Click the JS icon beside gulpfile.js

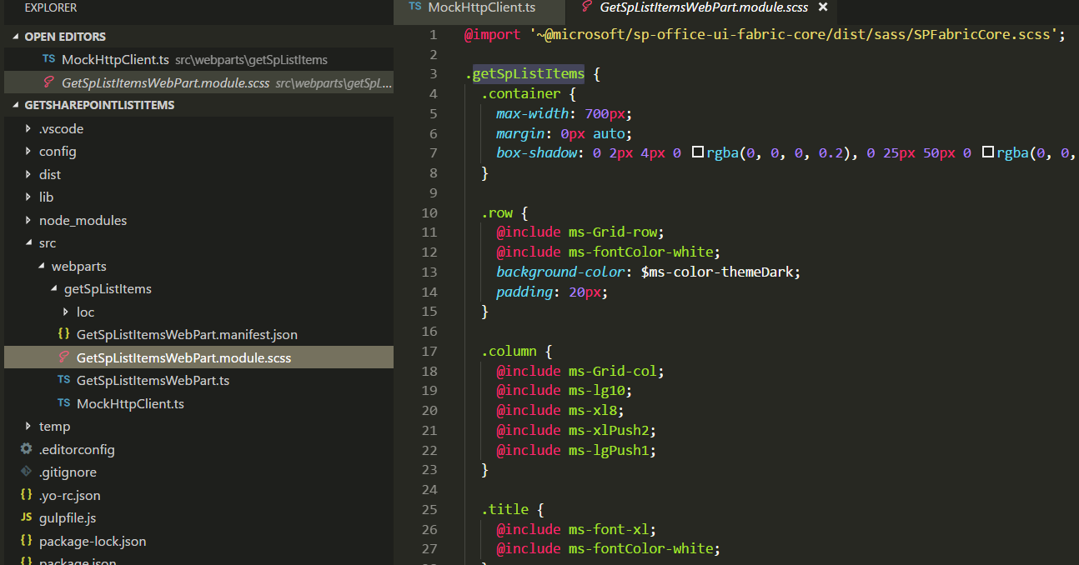click(x=26, y=517)
